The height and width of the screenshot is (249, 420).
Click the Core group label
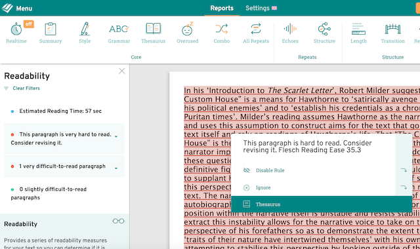point(136,57)
